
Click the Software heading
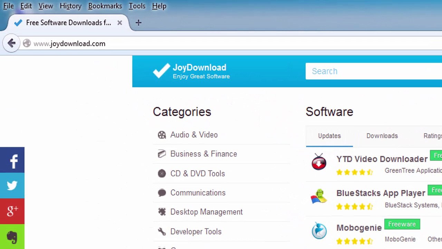coord(329,112)
